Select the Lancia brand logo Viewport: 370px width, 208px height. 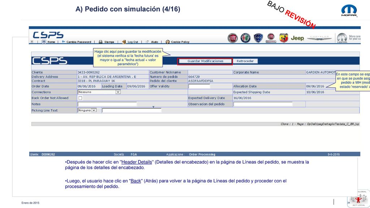click(258, 38)
